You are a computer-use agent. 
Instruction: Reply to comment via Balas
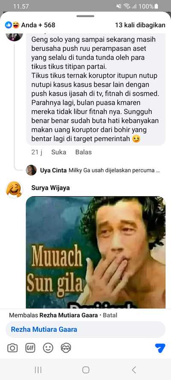[x=83, y=152]
